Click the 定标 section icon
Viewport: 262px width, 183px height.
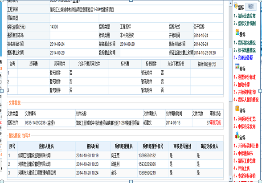coord(237,135)
